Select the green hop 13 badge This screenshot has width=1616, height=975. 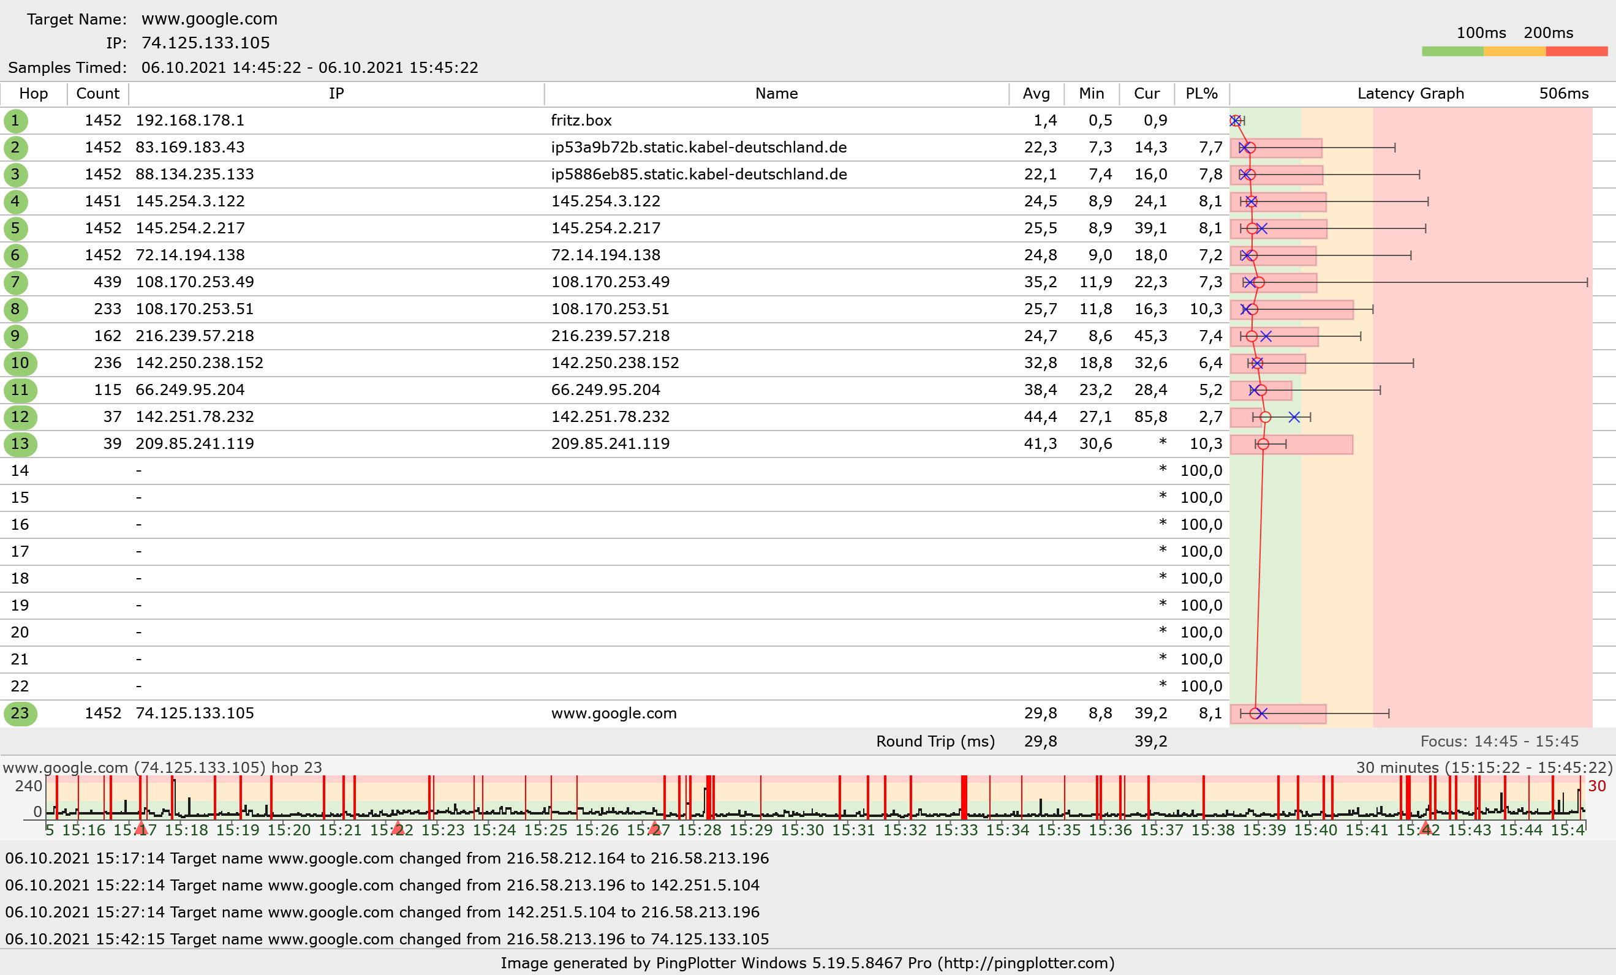coord(20,444)
